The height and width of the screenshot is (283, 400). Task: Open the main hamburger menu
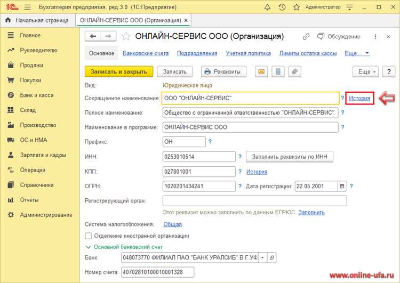[x=27, y=7]
